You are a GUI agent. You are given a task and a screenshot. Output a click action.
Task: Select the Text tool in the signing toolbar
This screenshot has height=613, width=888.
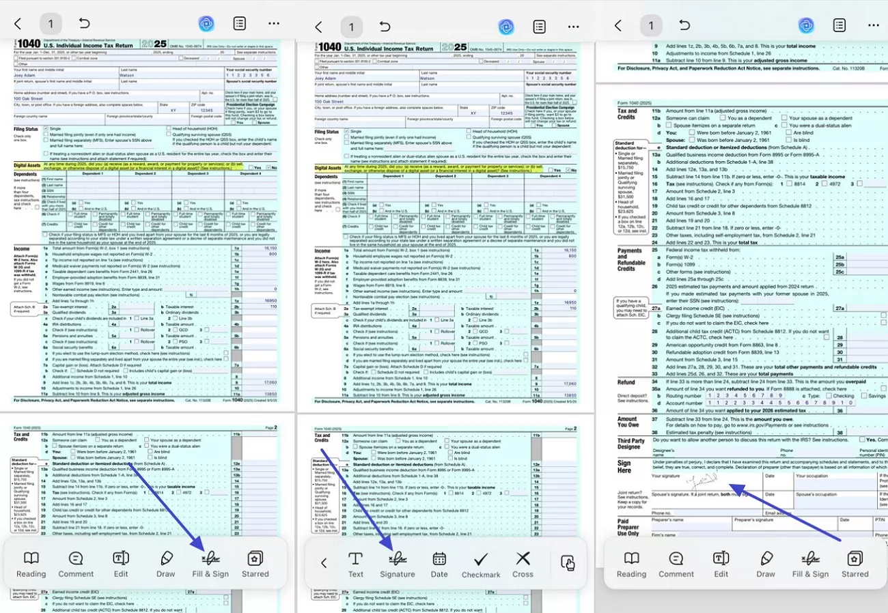point(355,562)
